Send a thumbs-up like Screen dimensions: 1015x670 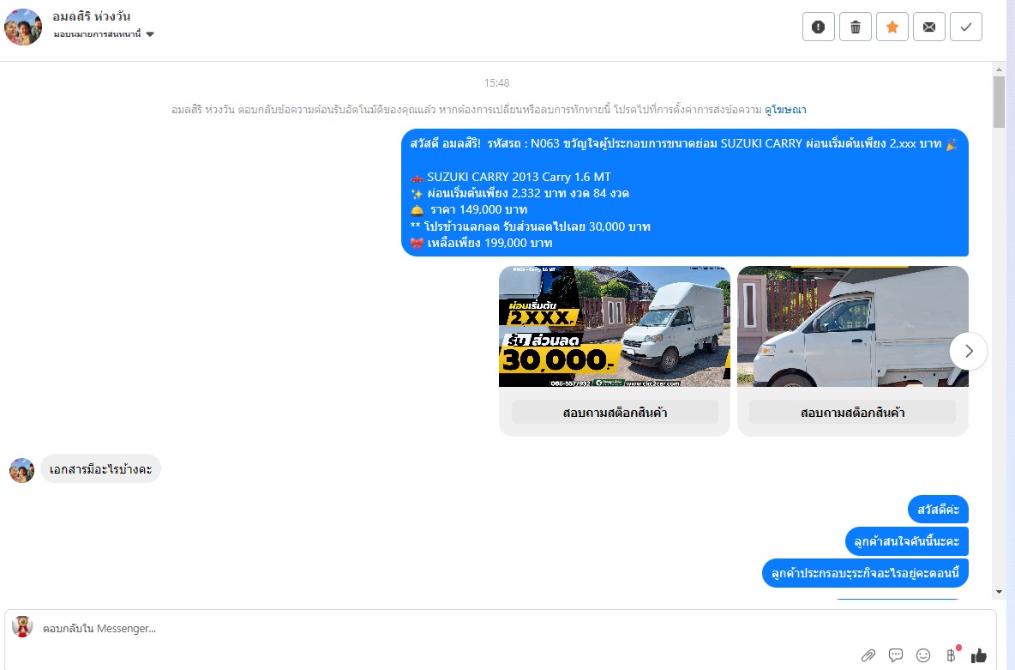(979, 655)
